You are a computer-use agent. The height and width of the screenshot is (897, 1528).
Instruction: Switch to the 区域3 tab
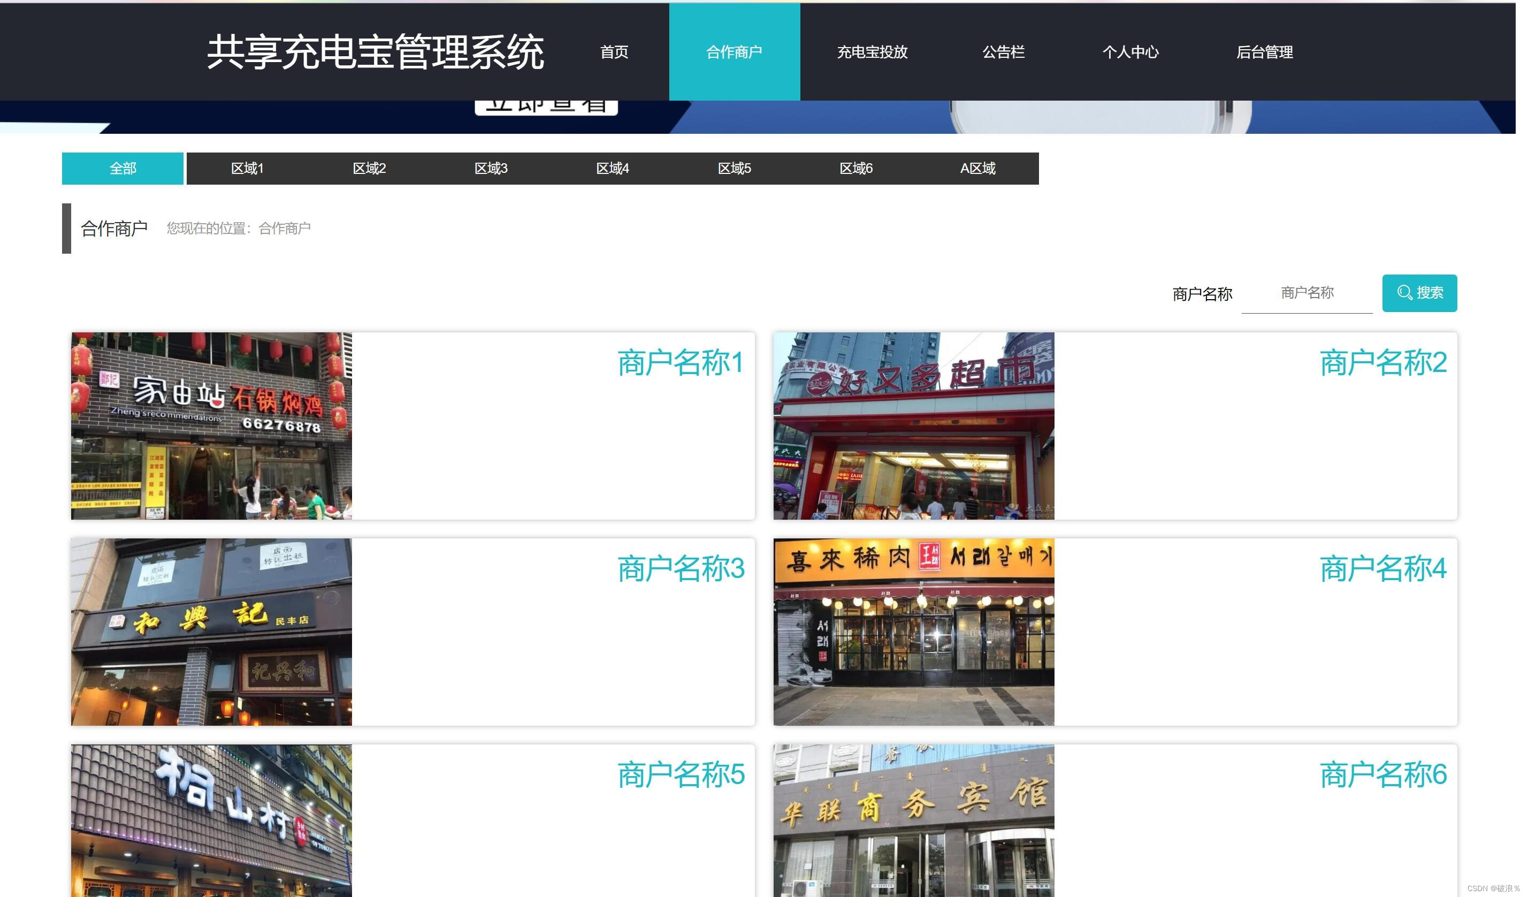tap(491, 169)
